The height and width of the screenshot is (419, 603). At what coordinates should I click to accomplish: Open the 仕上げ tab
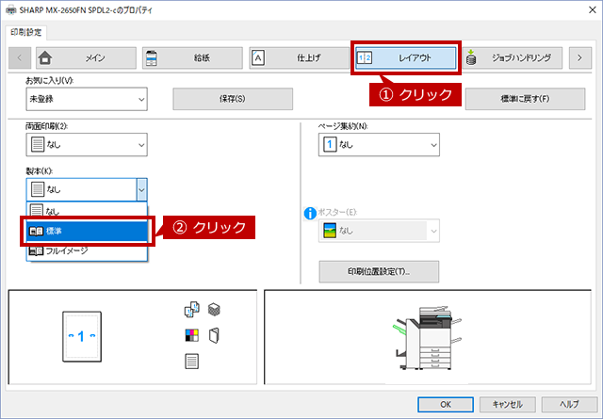[x=300, y=58]
